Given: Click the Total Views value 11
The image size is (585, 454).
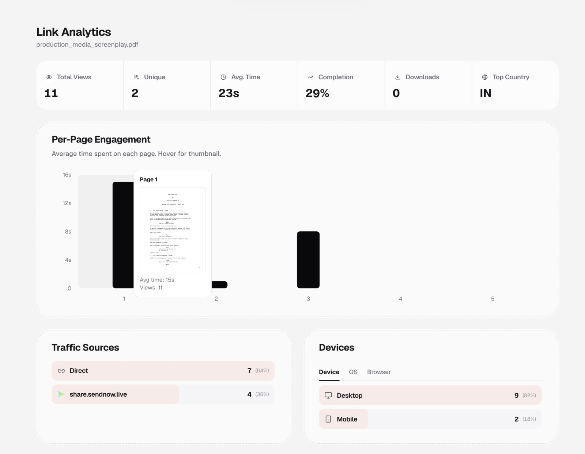Looking at the screenshot, I should coord(51,93).
